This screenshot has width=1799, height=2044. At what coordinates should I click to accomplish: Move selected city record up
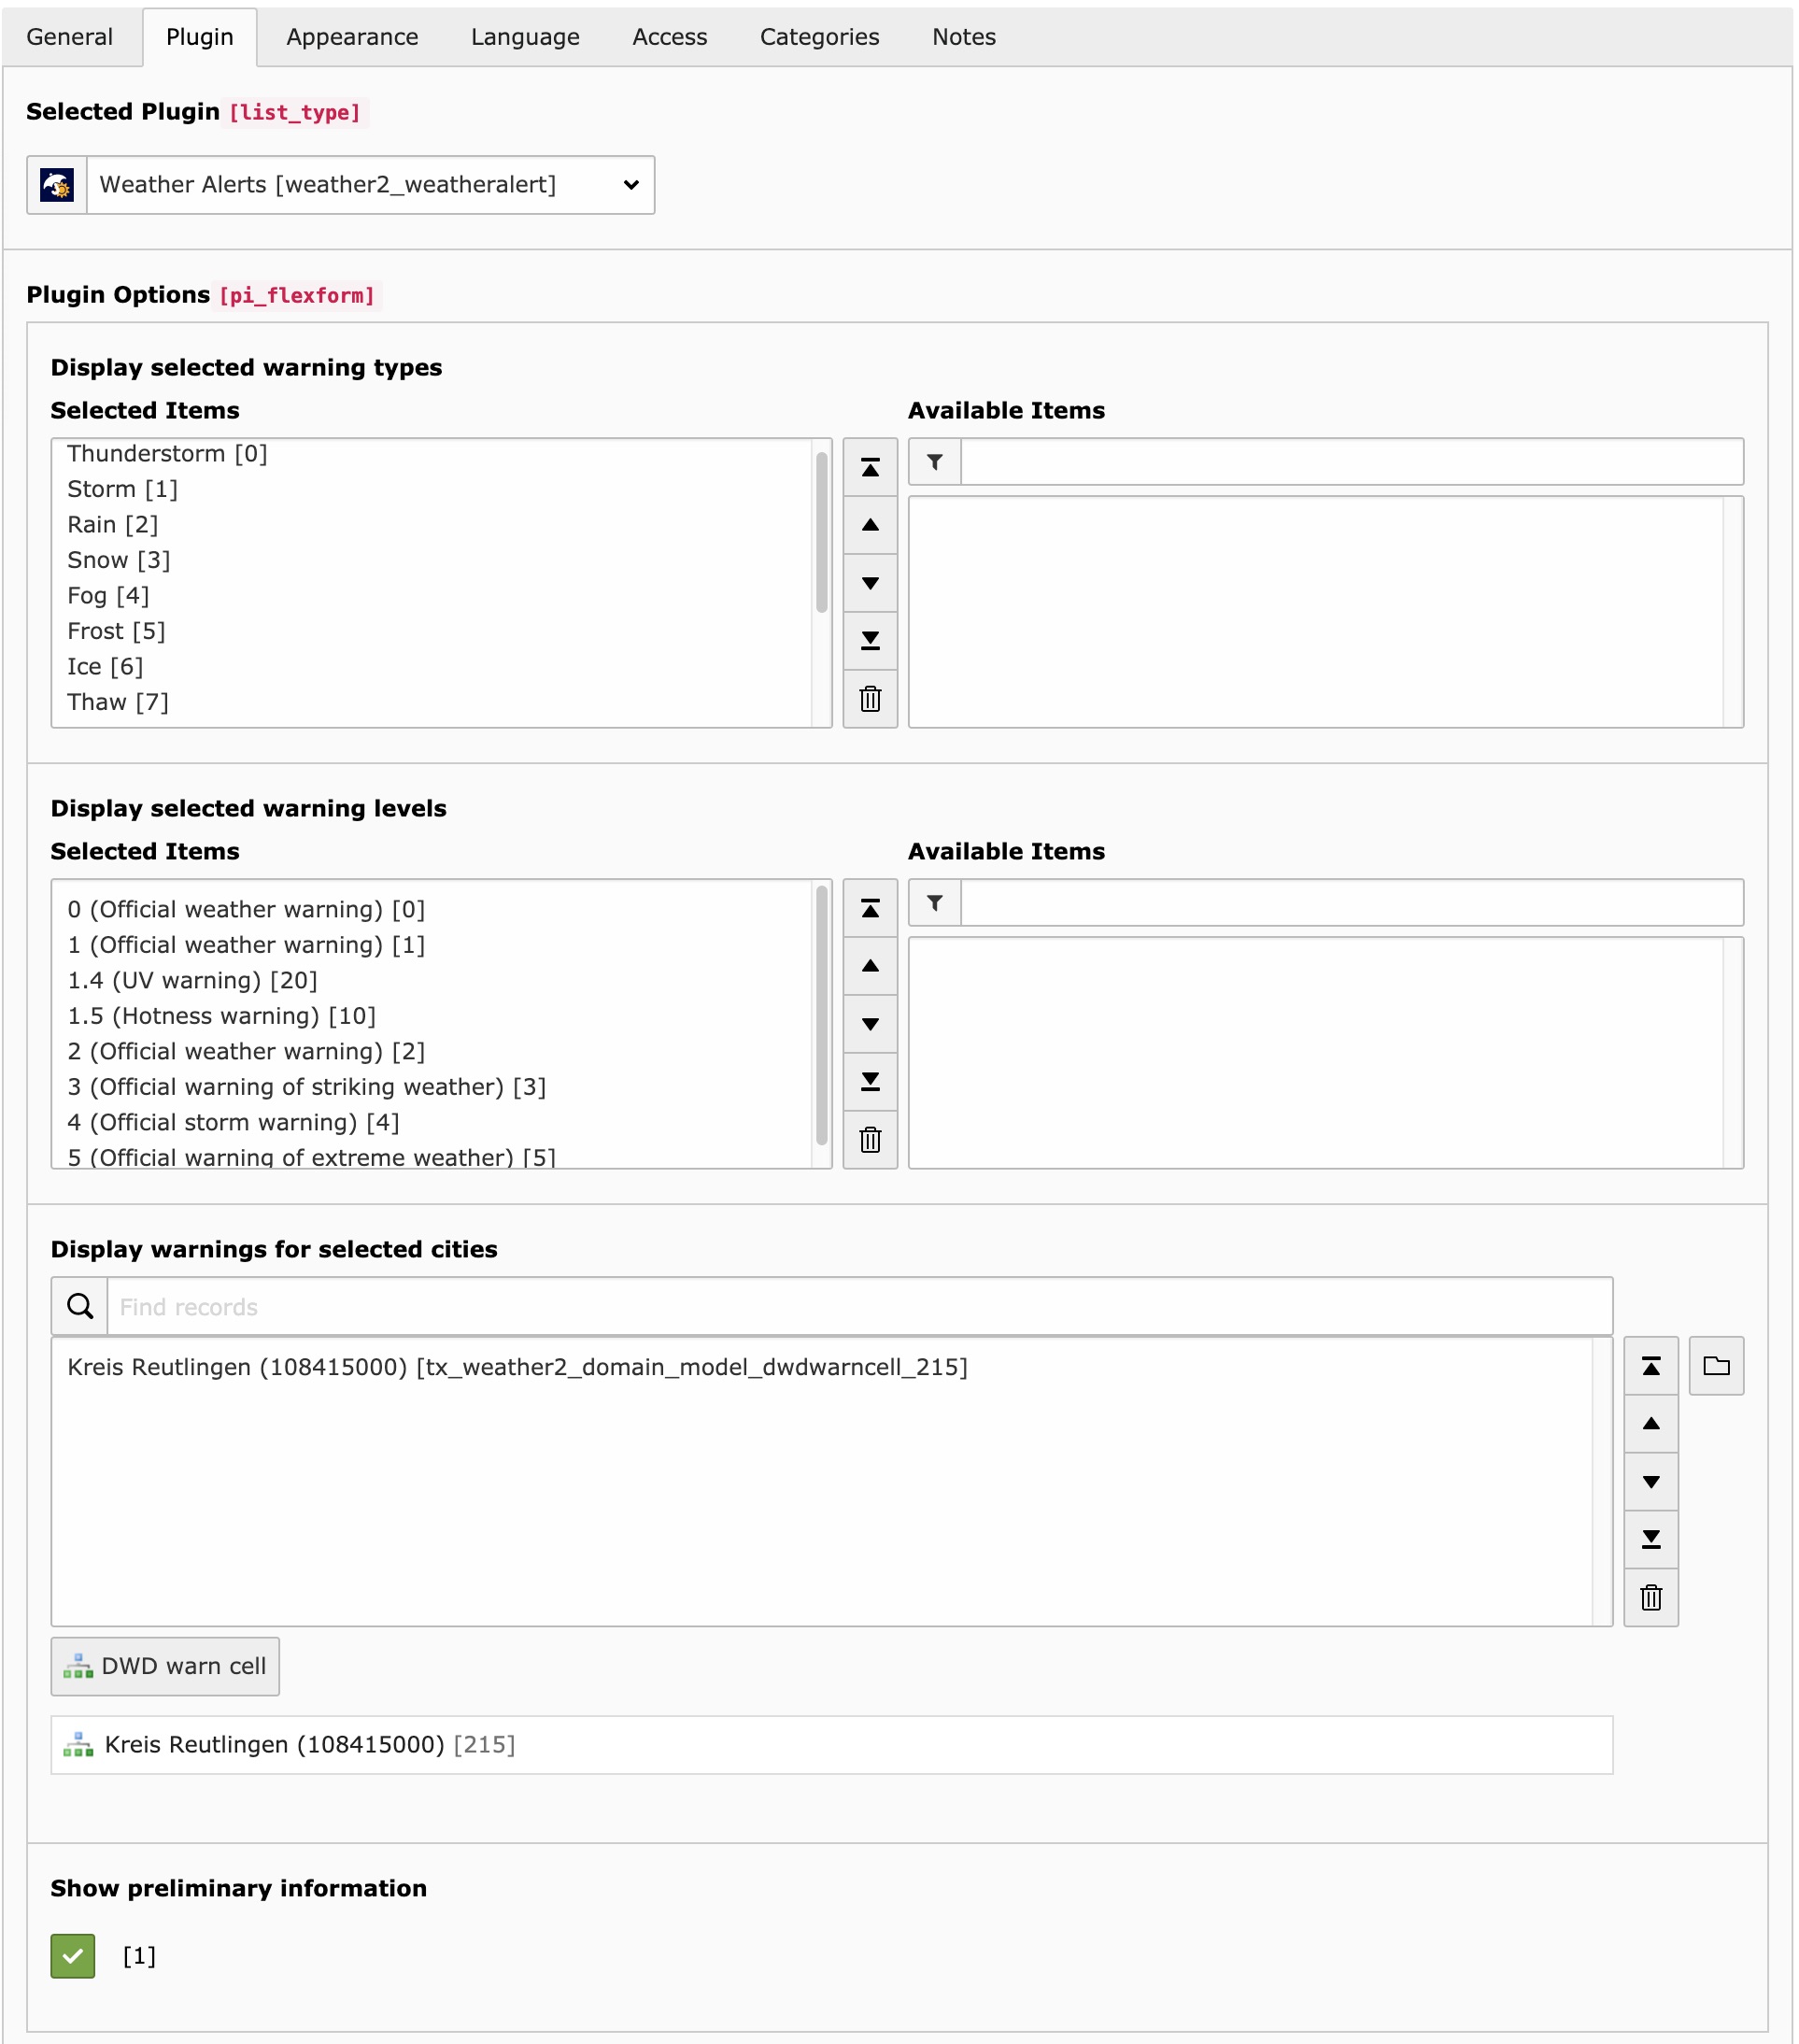[1651, 1424]
